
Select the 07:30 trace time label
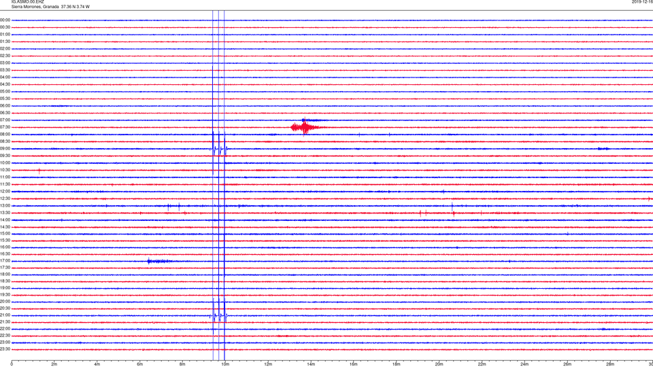click(x=5, y=127)
